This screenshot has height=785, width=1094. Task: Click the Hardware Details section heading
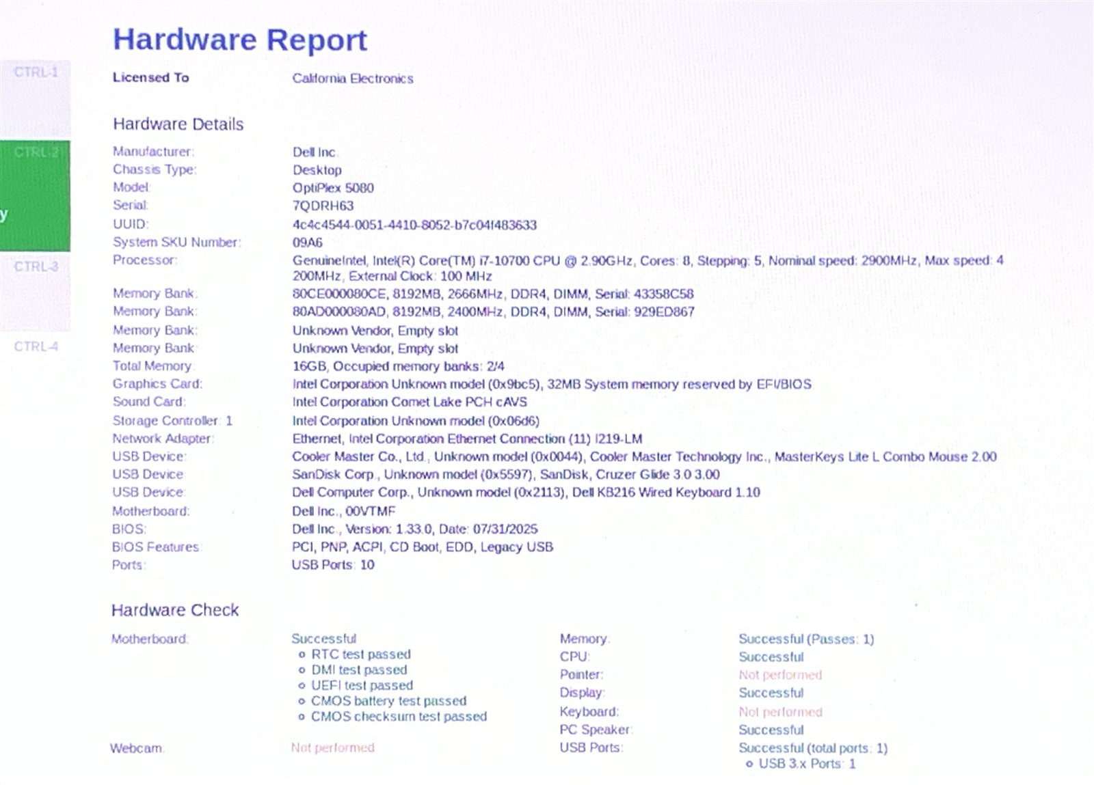coord(178,124)
